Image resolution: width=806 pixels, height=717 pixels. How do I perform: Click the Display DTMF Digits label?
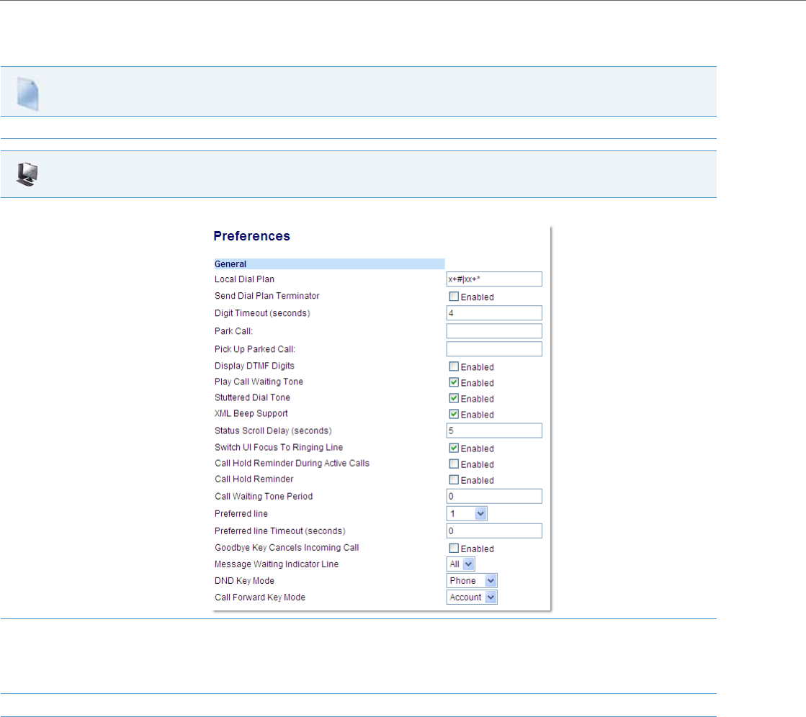254,366
